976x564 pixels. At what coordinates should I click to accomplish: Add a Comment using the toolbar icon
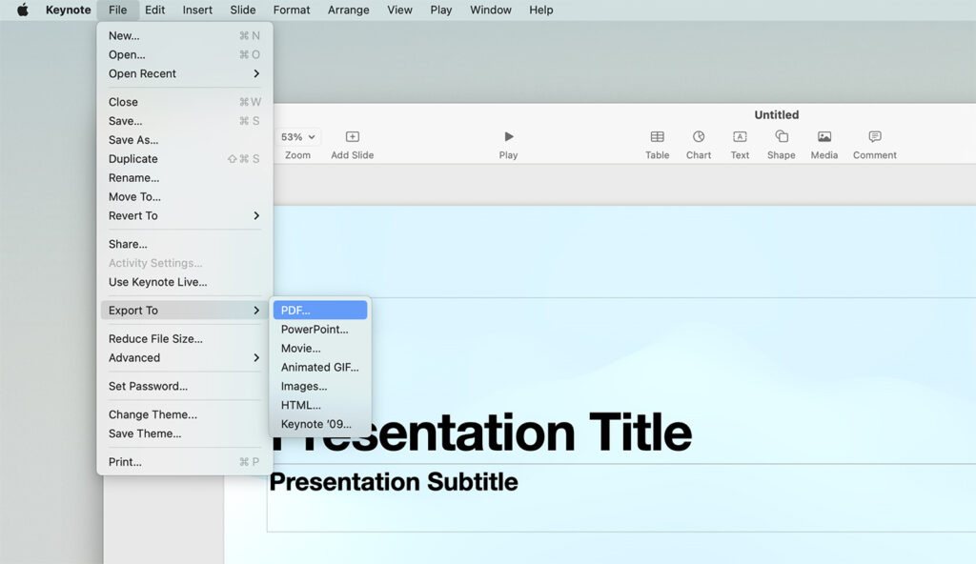pyautogui.click(x=874, y=143)
